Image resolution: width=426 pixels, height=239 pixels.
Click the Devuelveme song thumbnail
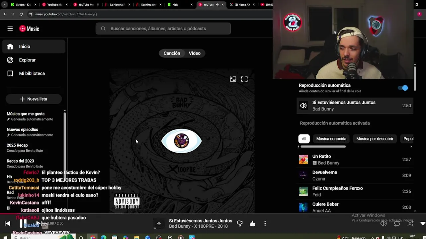(x=303, y=175)
